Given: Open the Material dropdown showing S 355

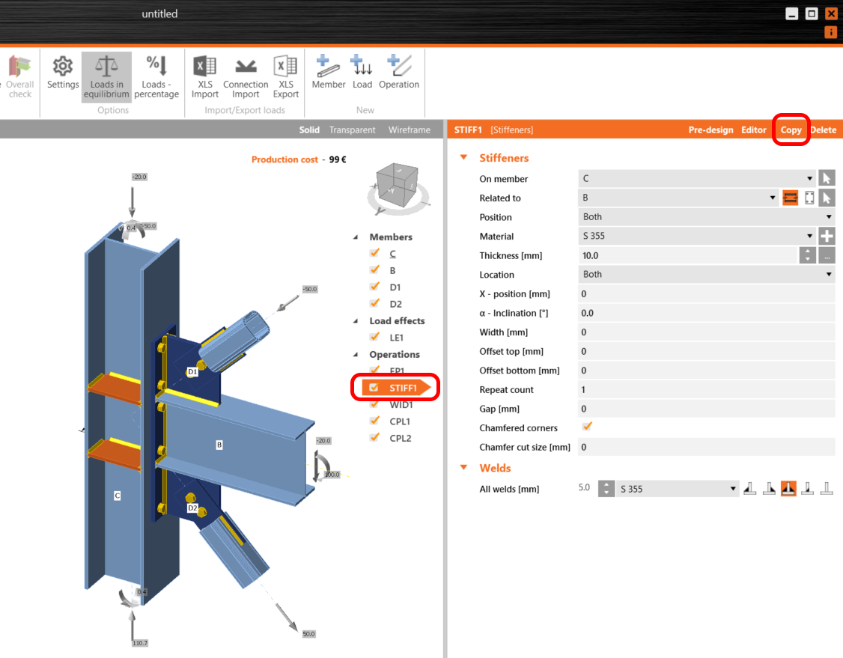Looking at the screenshot, I should [809, 236].
